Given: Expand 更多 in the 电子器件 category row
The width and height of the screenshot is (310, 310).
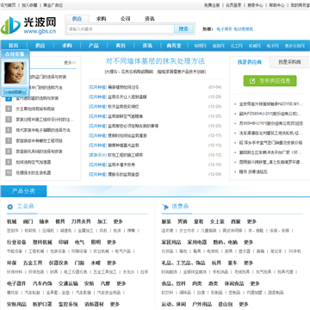Looking at the screenshot, I should (x=121, y=283).
